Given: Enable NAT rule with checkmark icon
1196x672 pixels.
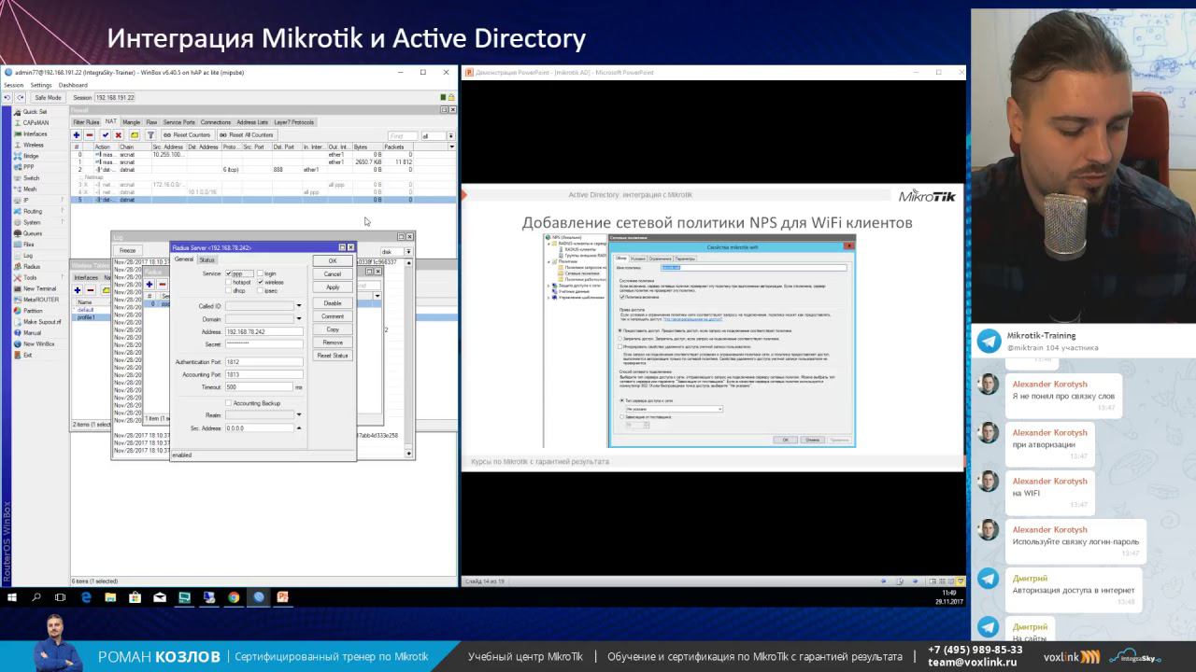Looking at the screenshot, I should tap(106, 135).
